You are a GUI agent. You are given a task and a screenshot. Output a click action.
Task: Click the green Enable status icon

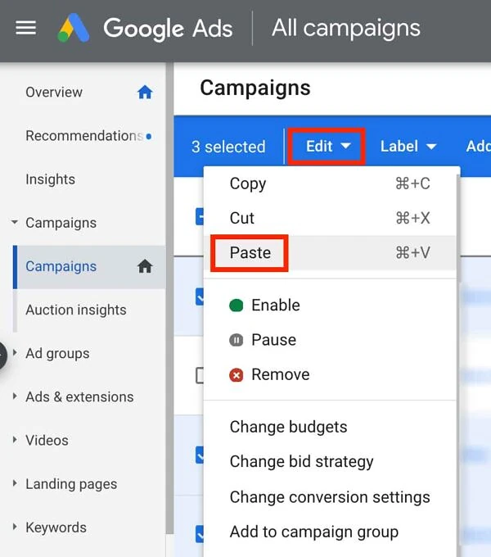point(236,306)
